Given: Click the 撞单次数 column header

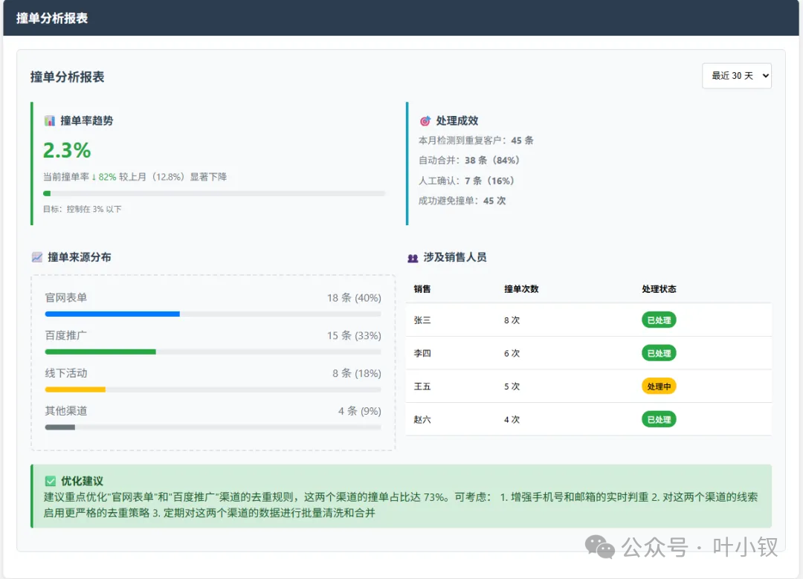Looking at the screenshot, I should (521, 288).
